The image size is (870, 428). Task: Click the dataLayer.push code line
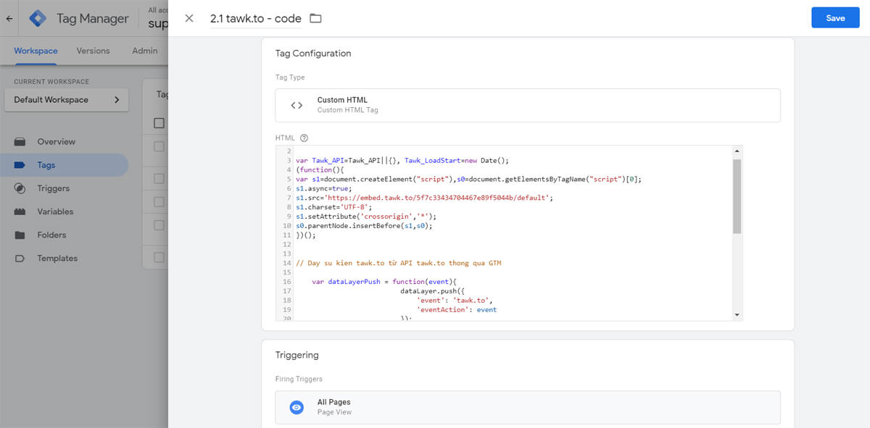(431, 290)
